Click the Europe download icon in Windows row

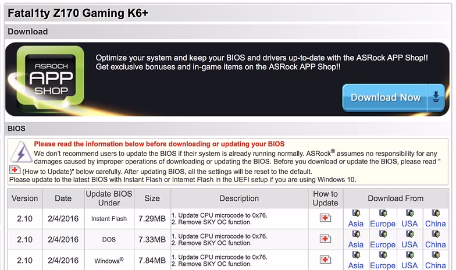[383, 255]
